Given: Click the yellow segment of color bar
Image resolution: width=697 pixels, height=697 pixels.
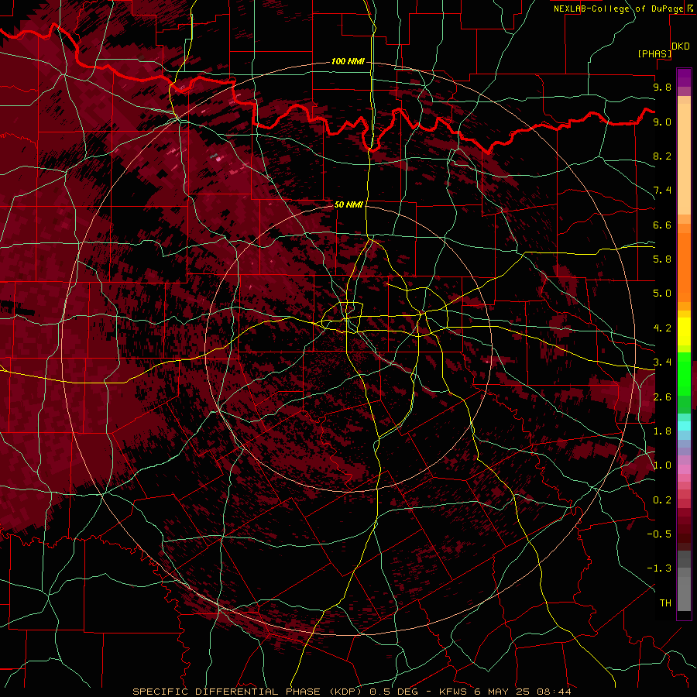Looking at the screenshot, I should (x=684, y=331).
